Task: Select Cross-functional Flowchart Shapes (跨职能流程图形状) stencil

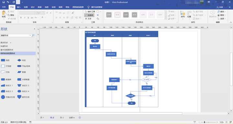Action: point(18,53)
